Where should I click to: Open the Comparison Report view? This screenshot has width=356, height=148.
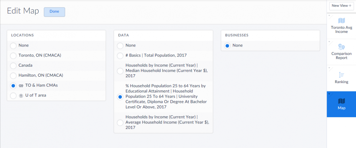pyautogui.click(x=341, y=52)
